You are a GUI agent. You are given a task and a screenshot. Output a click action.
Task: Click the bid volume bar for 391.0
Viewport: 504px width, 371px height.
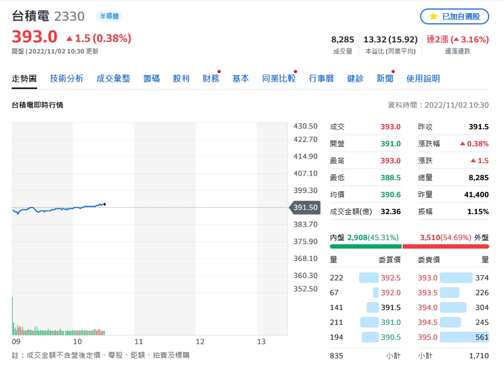369,322
